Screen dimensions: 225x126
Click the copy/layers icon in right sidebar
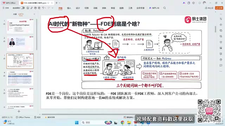tap(221, 30)
